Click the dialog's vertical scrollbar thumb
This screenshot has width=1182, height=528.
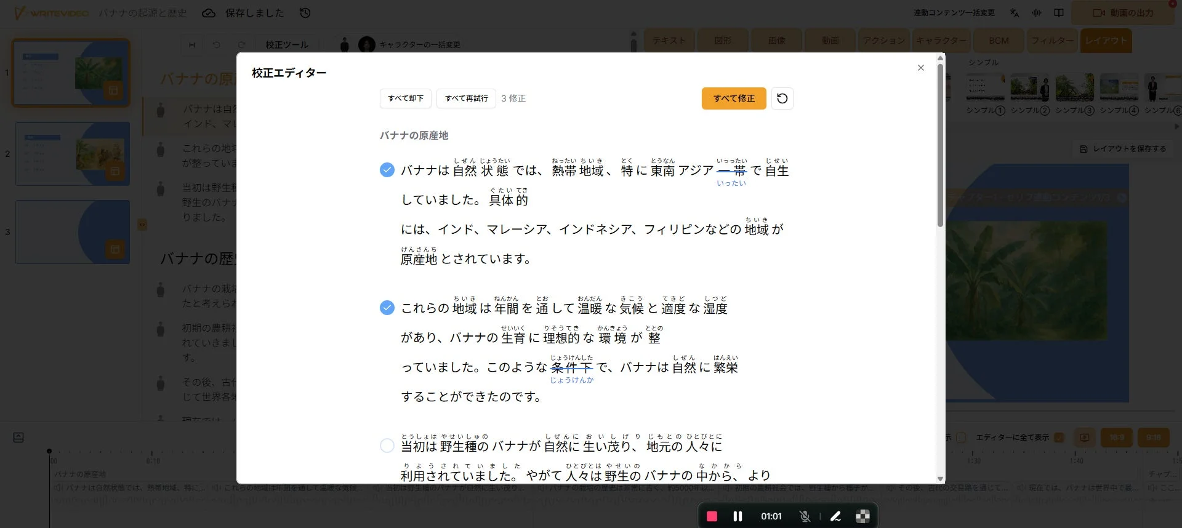pyautogui.click(x=940, y=145)
